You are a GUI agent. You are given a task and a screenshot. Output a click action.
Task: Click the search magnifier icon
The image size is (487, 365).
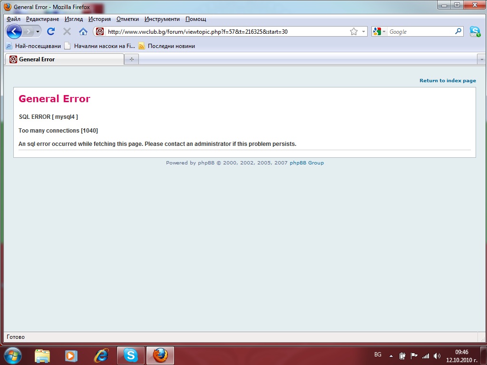458,32
